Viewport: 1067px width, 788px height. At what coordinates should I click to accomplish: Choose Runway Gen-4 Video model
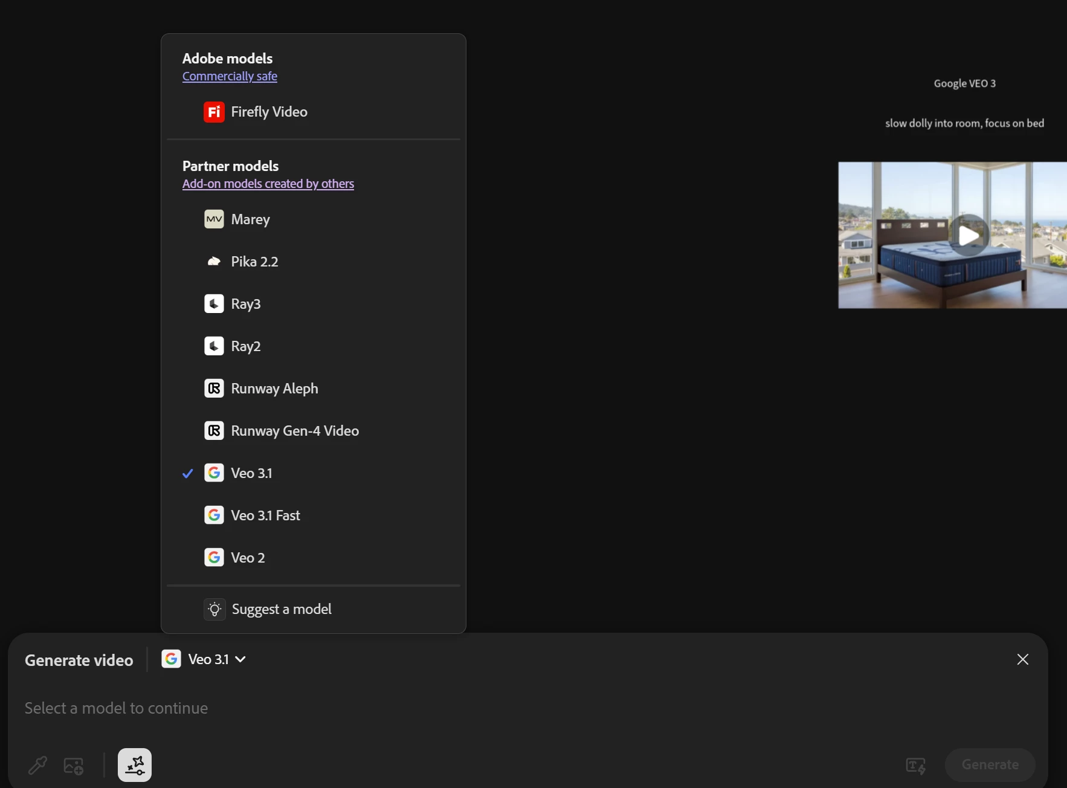313,431
